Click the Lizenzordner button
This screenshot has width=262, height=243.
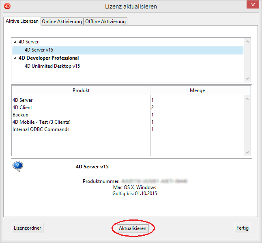click(x=28, y=228)
